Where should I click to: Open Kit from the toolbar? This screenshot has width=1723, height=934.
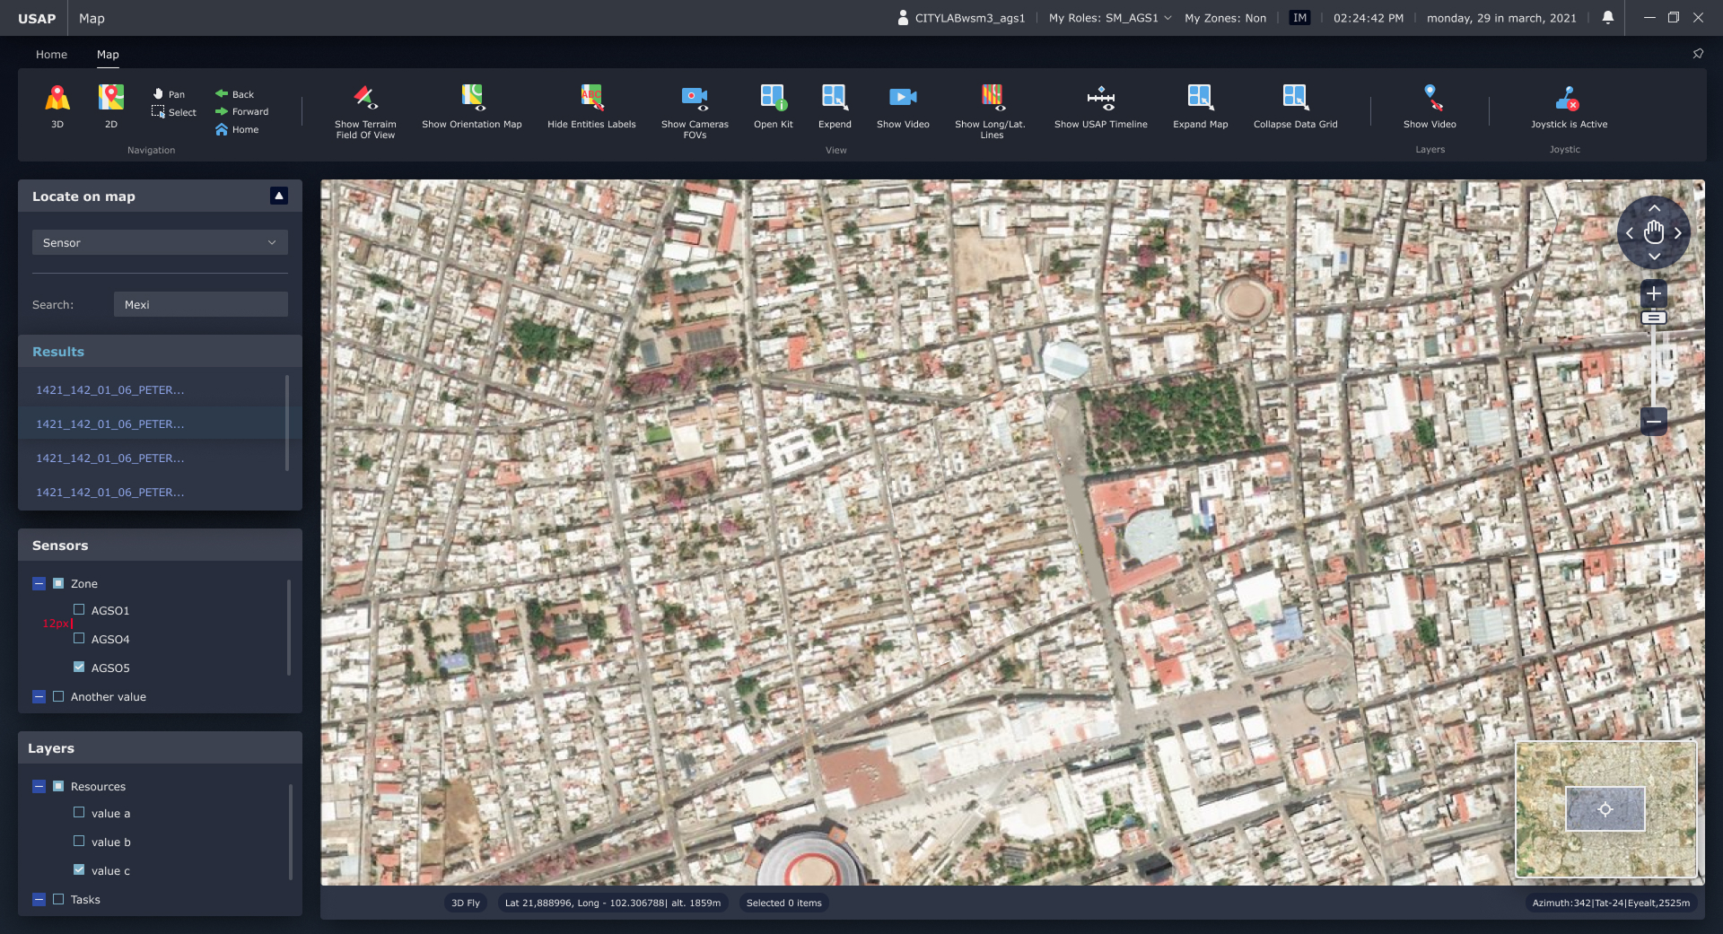click(773, 98)
